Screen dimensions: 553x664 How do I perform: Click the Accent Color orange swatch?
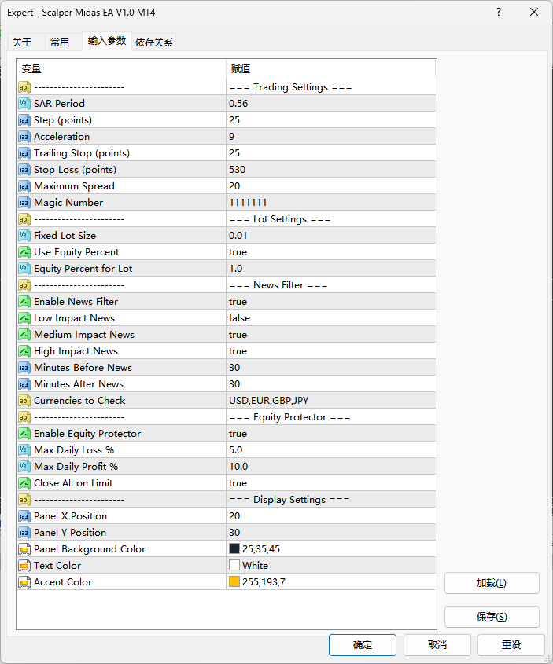234,582
